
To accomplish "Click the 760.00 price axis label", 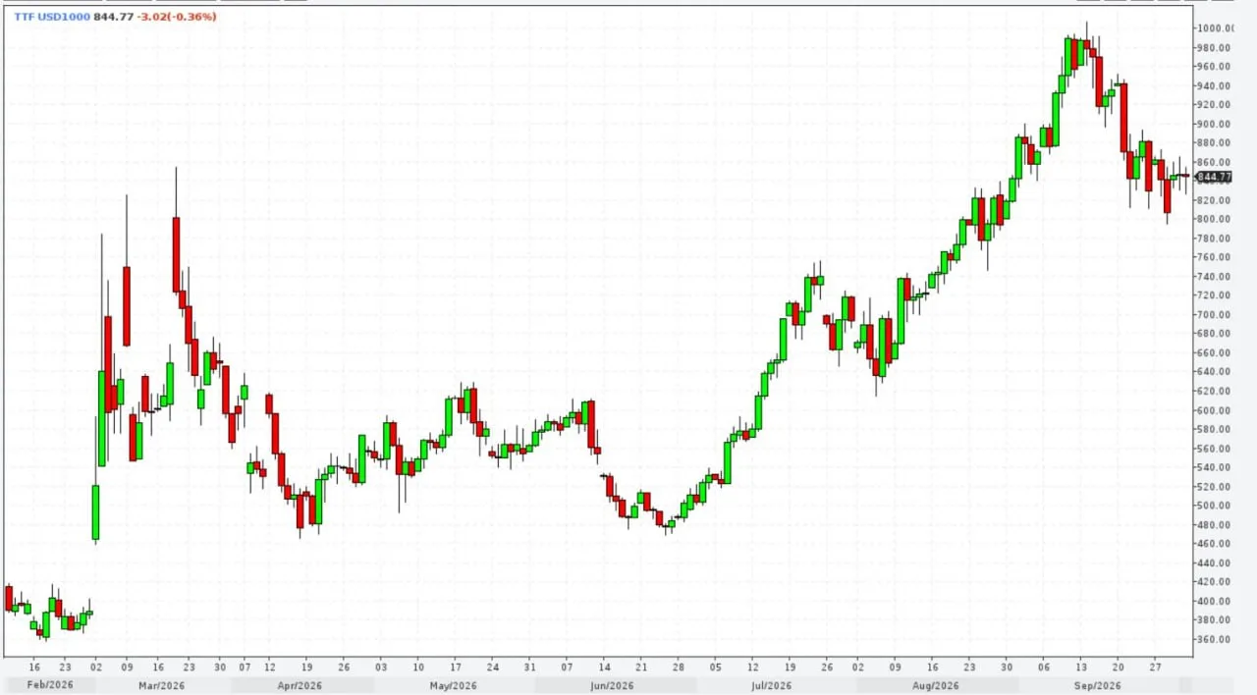I will 1215,257.
